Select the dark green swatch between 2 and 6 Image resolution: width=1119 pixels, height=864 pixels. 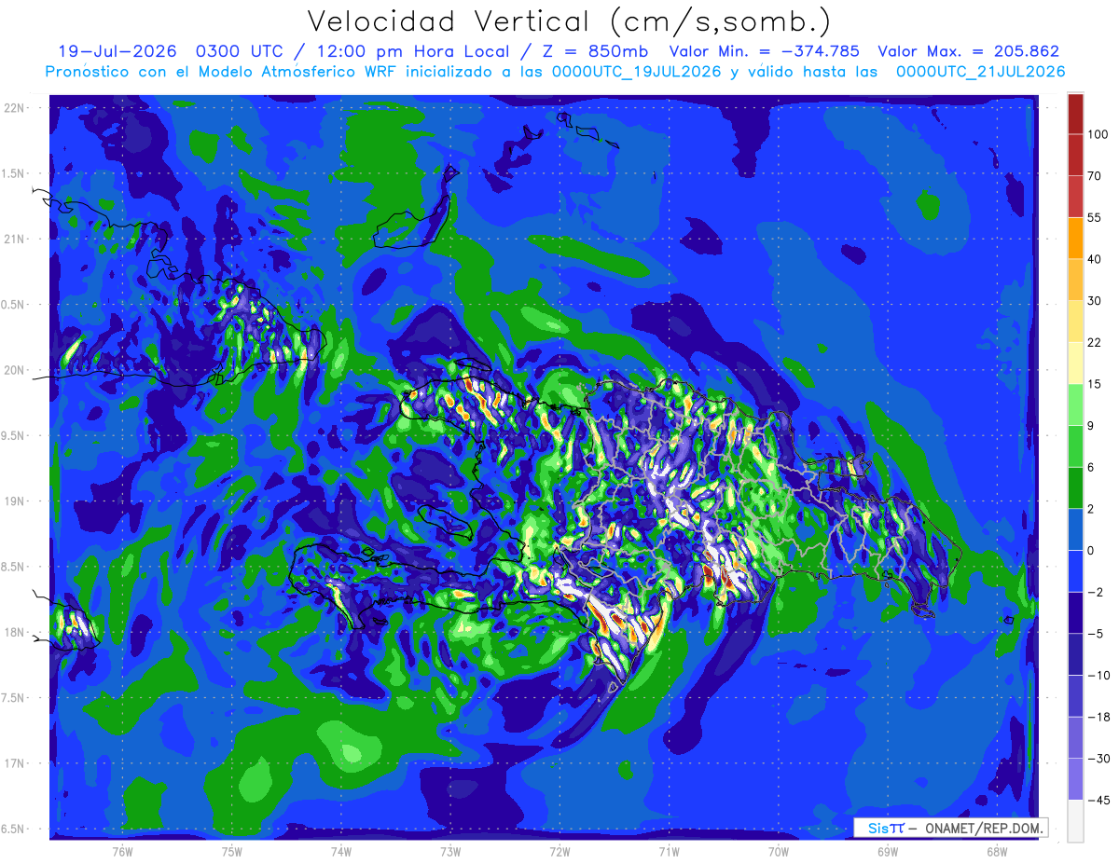1075,487
